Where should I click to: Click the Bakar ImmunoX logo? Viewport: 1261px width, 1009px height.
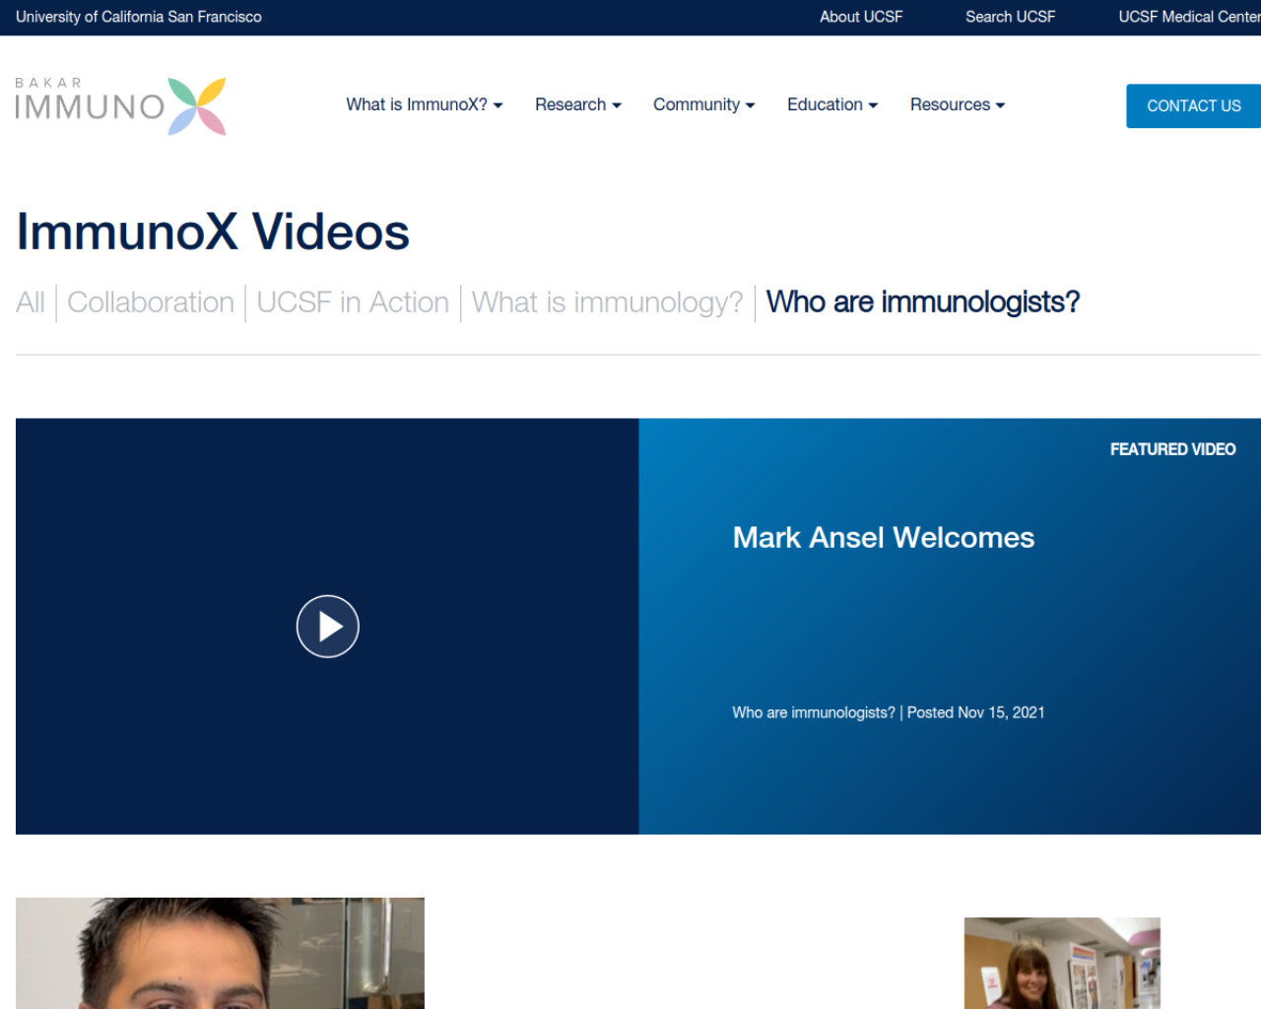121,105
